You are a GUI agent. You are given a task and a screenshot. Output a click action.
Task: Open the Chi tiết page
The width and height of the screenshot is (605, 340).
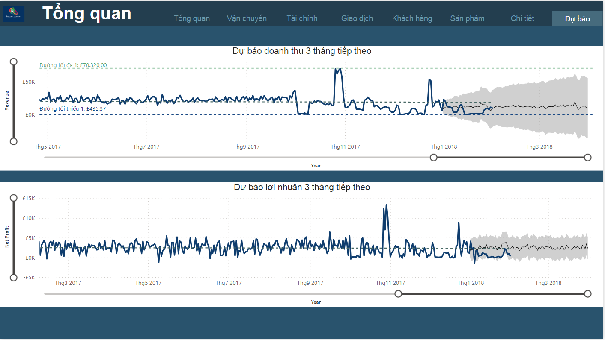point(522,18)
